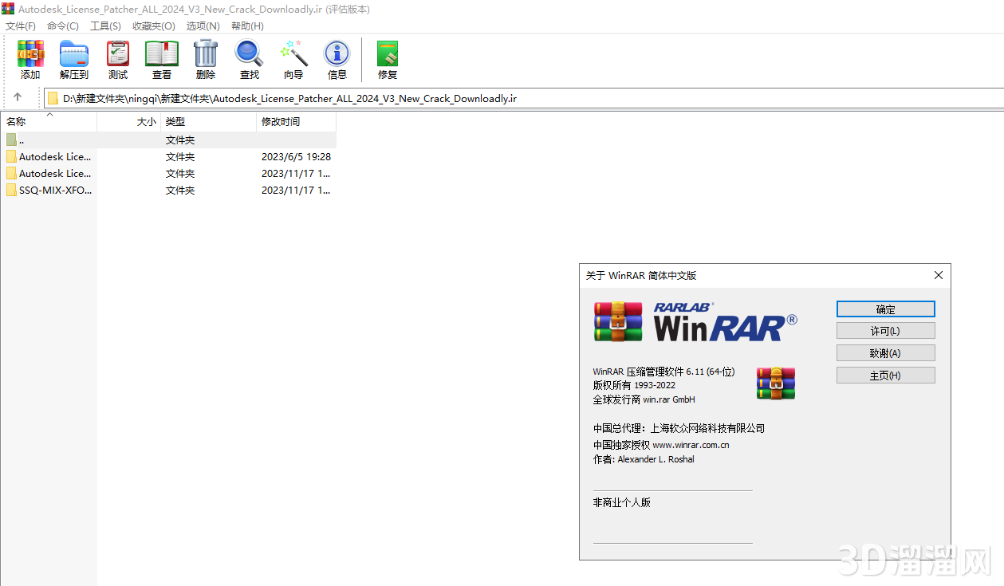Image resolution: width=1004 pixels, height=586 pixels.
Task: Click the 信息 (Info) icon
Action: coord(337,58)
